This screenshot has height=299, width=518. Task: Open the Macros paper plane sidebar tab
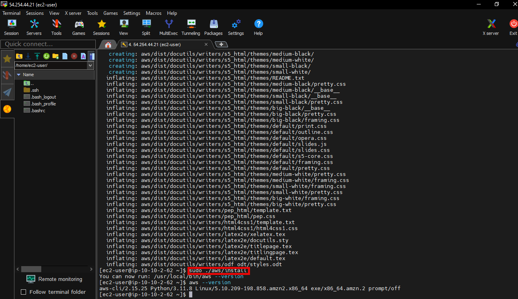pyautogui.click(x=7, y=92)
